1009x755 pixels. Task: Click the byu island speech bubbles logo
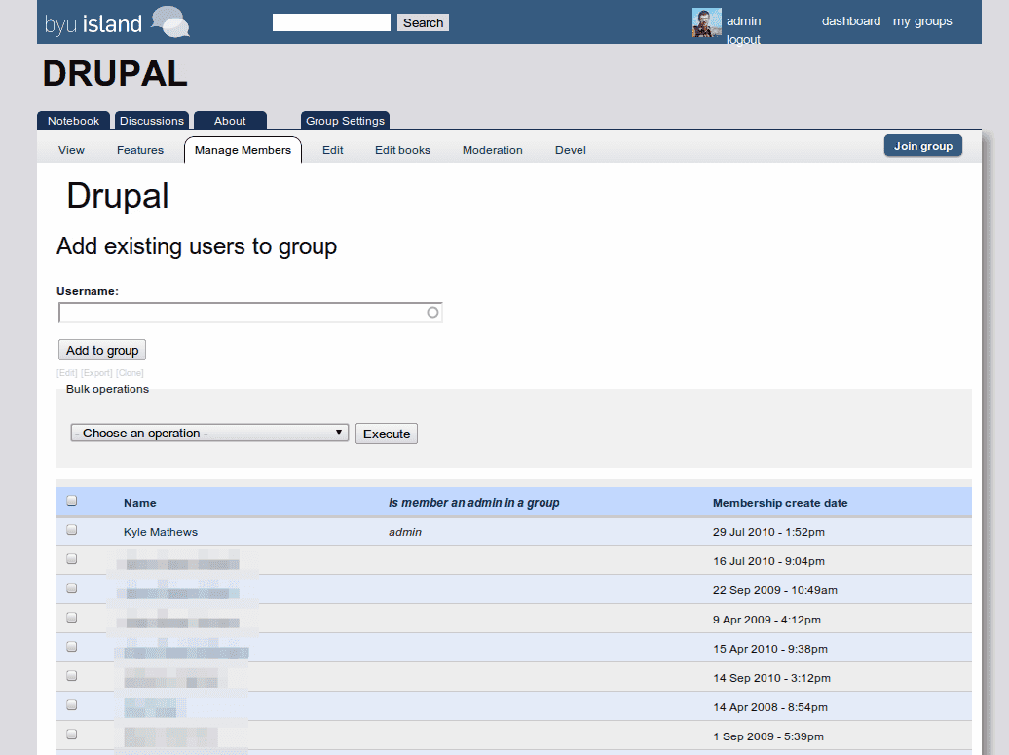[170, 21]
